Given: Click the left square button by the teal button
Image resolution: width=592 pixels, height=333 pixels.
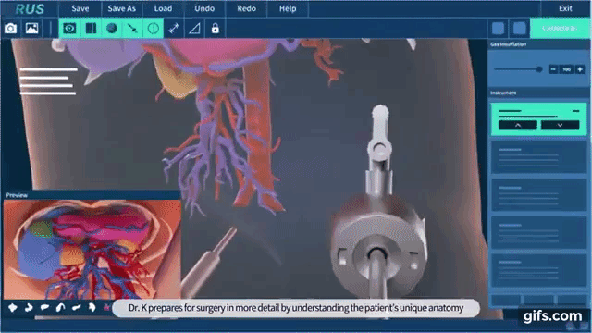Looking at the screenshot, I should click(x=499, y=29).
